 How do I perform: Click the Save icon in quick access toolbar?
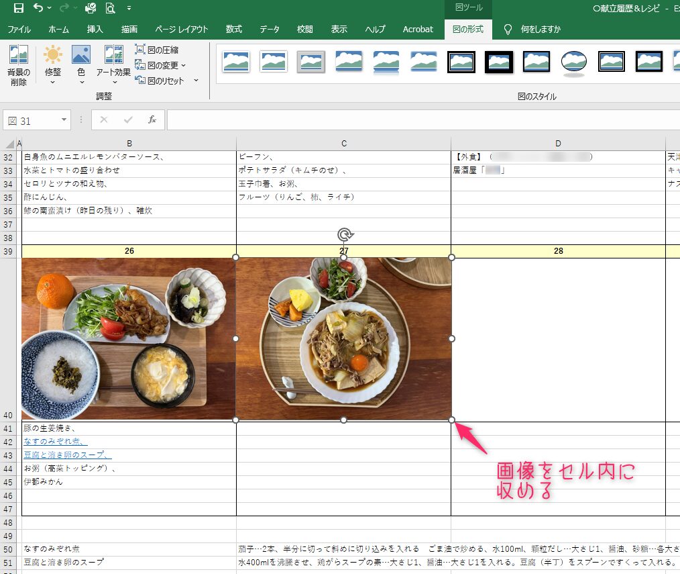pyautogui.click(x=19, y=9)
